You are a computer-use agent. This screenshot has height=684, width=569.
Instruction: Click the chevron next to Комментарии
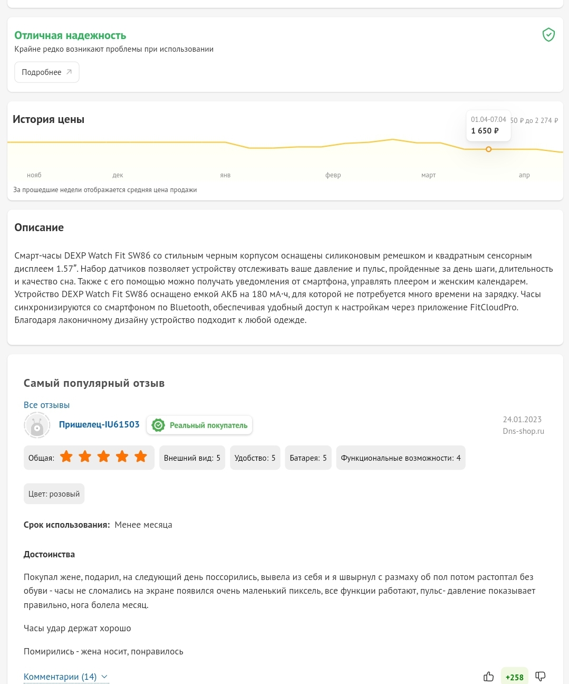pyautogui.click(x=104, y=677)
